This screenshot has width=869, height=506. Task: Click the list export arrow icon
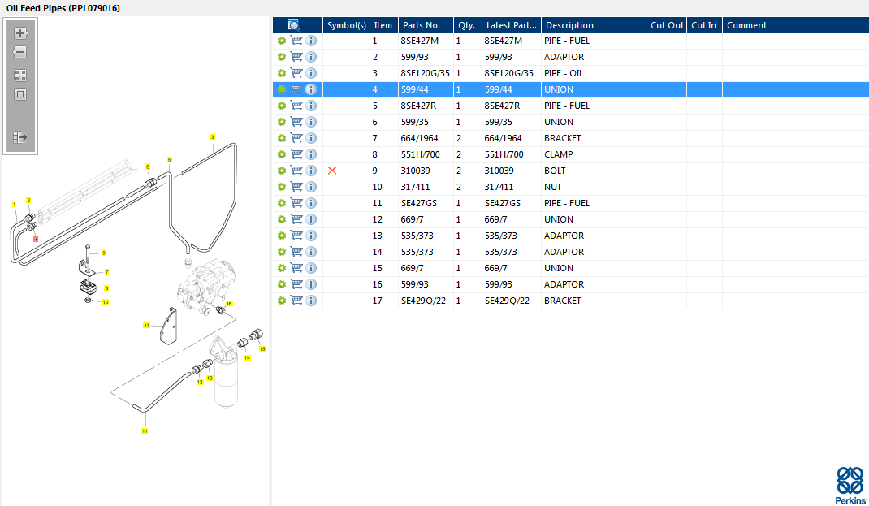point(20,137)
